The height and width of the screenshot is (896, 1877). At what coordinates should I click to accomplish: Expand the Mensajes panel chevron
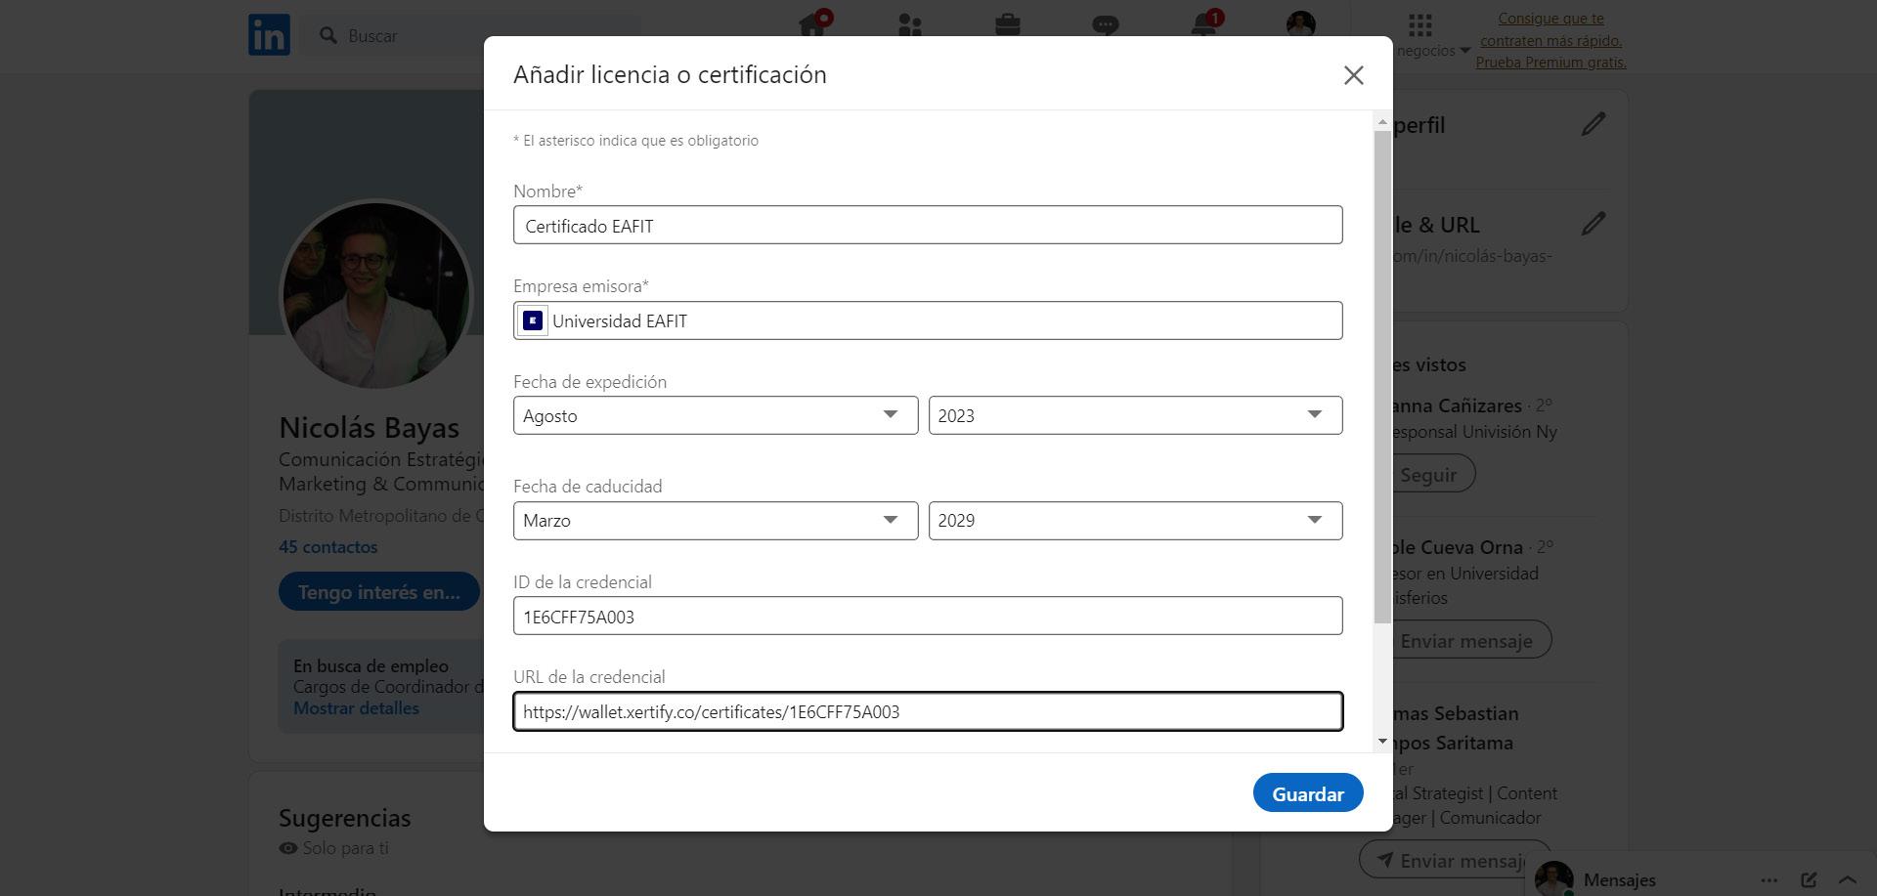1848,879
